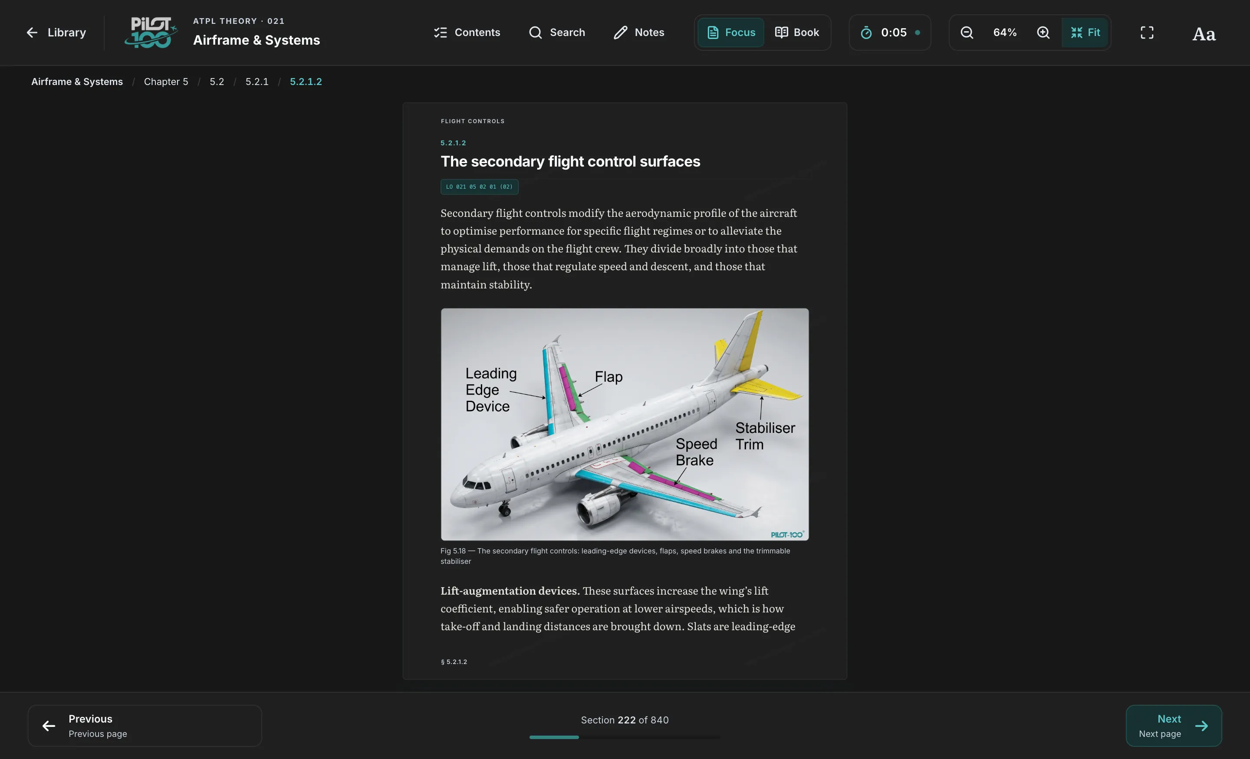Click the Fig 5.18 caption text

click(615, 556)
